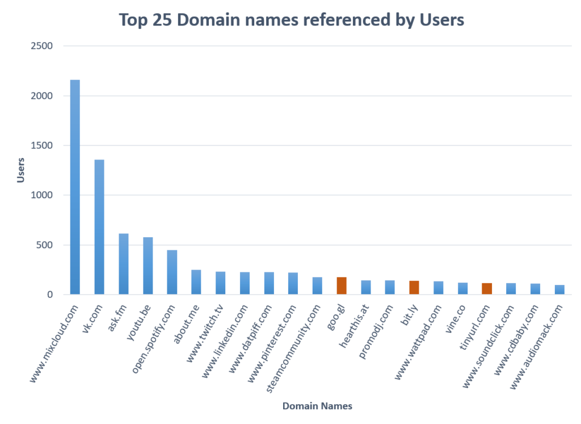Click the 'vk.com' axis label

click(x=92, y=319)
